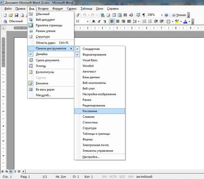
Task: Toggle bold formatting (Ж) button
Action: tap(94, 21)
